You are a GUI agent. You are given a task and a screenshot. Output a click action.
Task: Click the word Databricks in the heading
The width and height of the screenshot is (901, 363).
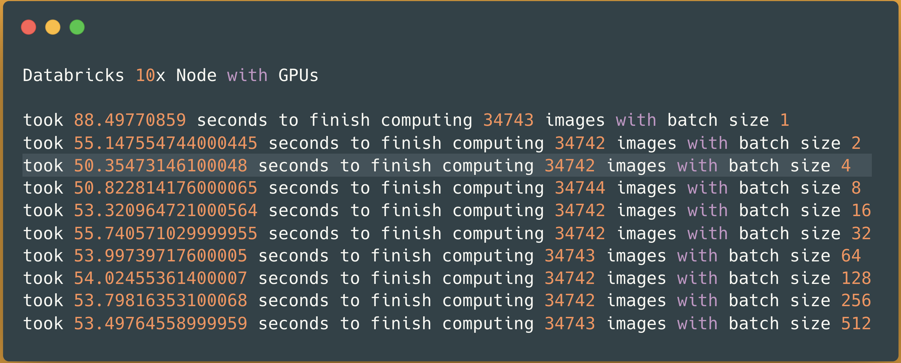click(x=74, y=76)
